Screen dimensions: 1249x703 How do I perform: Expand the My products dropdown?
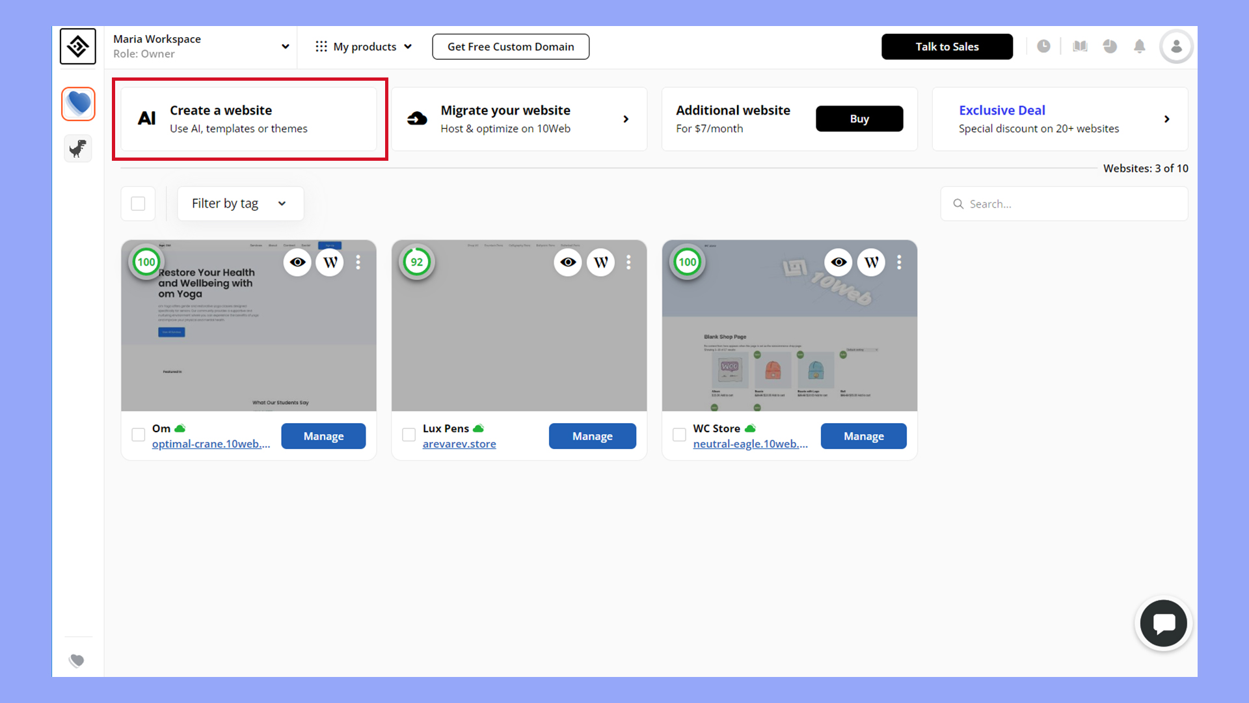pos(363,46)
